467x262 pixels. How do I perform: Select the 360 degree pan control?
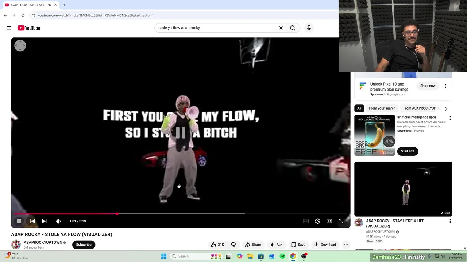[20, 45]
